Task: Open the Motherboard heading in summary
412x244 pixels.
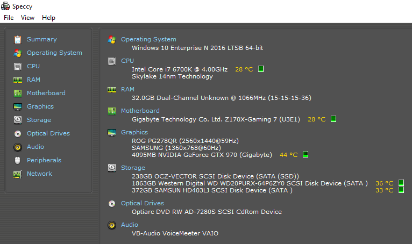Action: 140,111
